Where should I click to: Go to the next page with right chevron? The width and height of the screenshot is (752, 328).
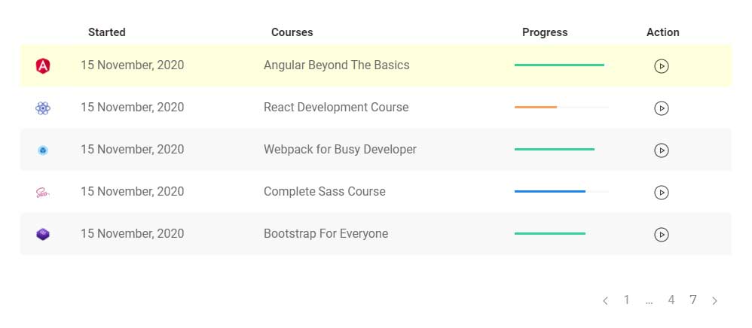point(714,301)
